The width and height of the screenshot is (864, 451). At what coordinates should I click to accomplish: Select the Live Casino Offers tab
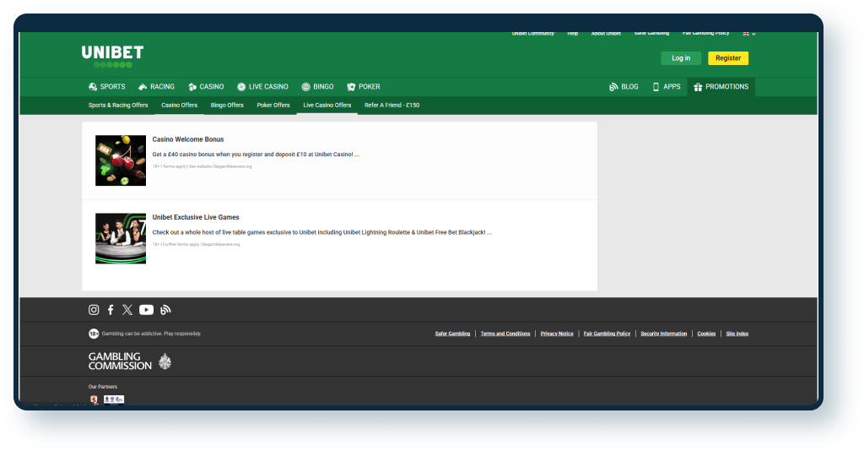(x=327, y=105)
